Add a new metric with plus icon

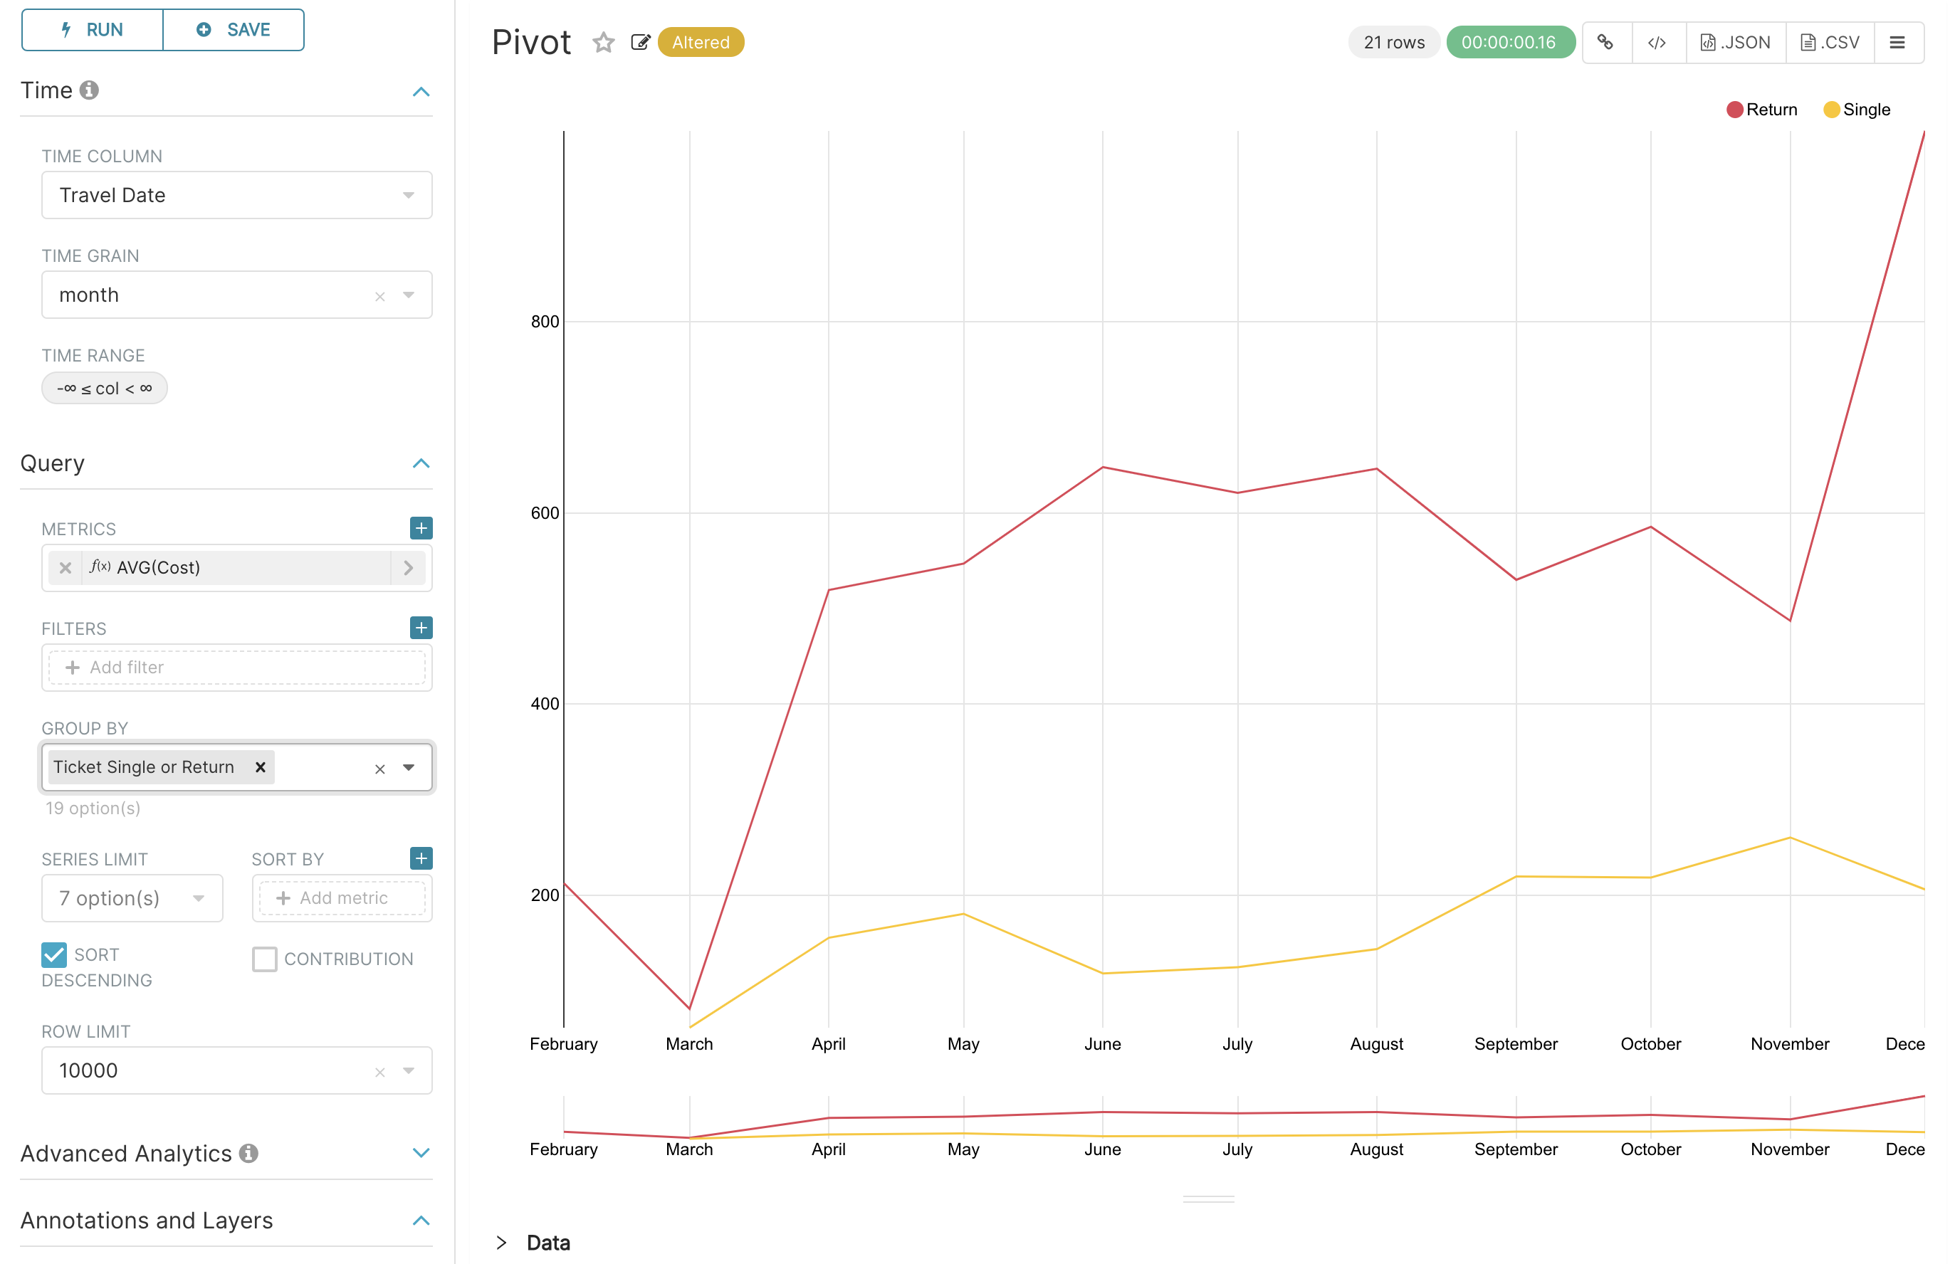(x=420, y=528)
